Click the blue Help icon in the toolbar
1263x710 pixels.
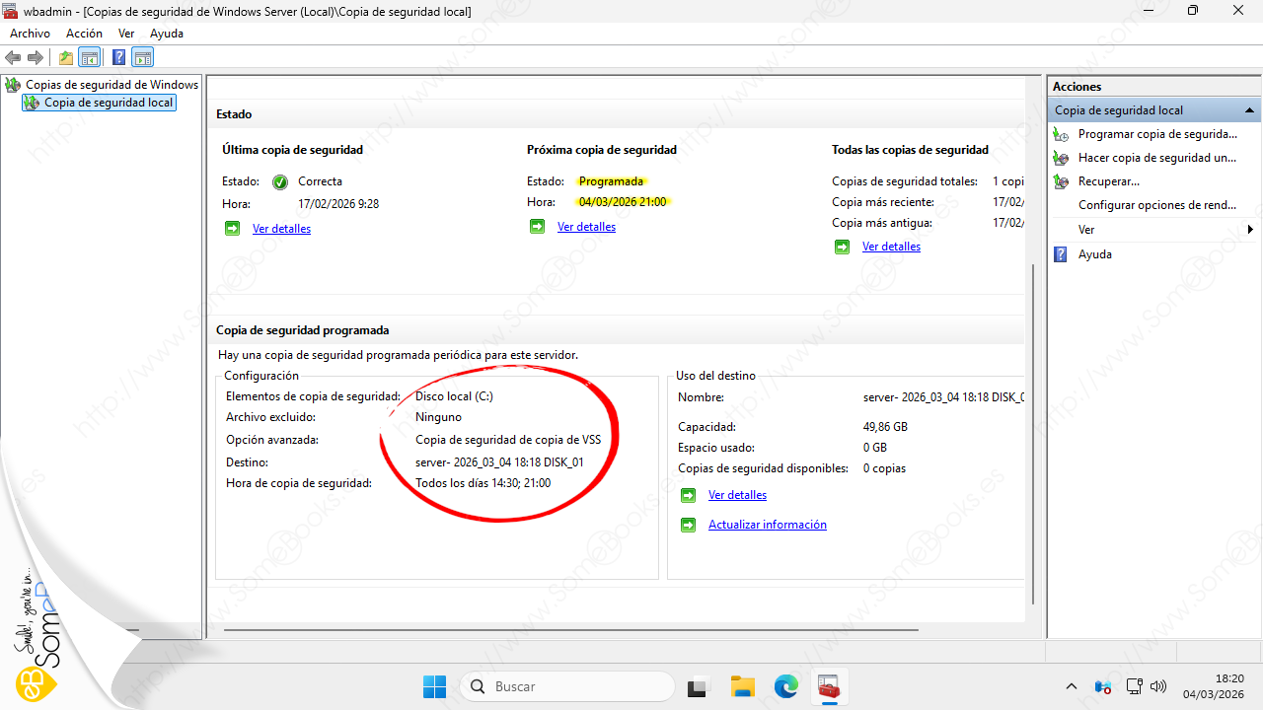click(118, 58)
